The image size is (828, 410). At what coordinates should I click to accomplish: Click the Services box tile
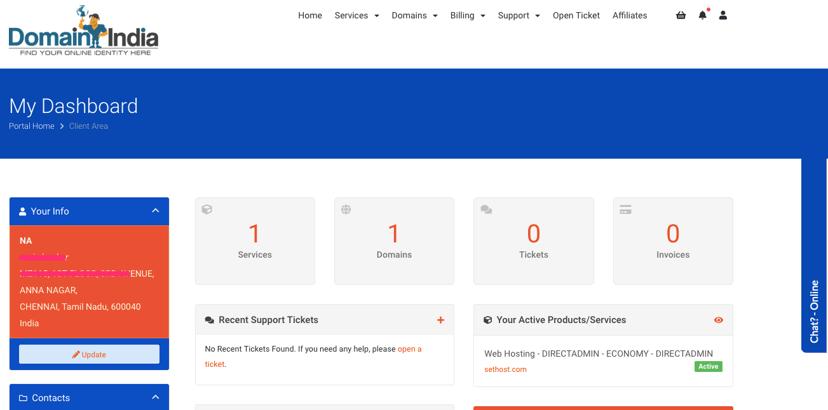tap(255, 241)
